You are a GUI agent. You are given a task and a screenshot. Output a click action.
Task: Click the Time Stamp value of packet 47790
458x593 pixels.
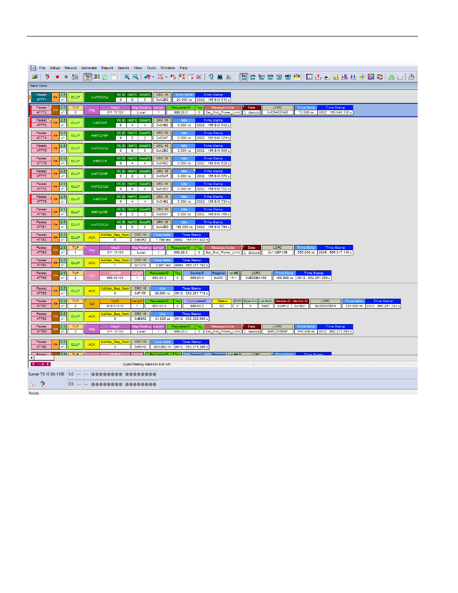pos(191,347)
